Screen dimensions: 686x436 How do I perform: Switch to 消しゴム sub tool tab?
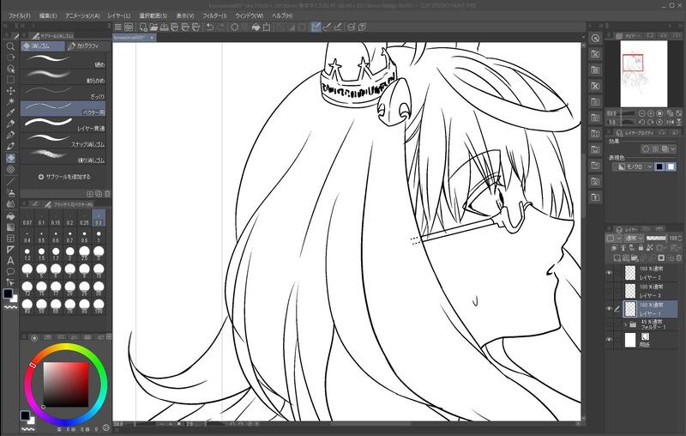[x=42, y=46]
